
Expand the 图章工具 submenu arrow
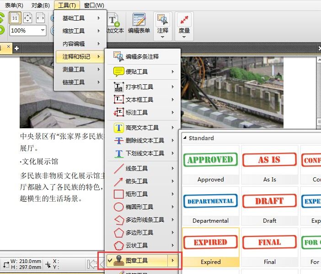tap(173, 260)
